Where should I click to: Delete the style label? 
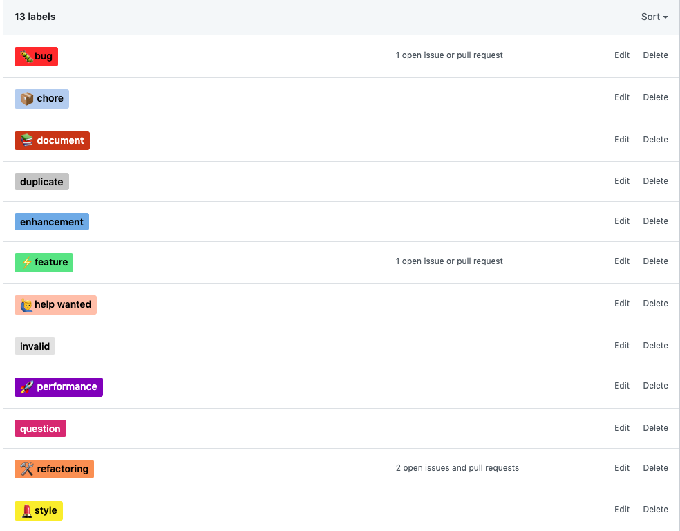coord(655,510)
